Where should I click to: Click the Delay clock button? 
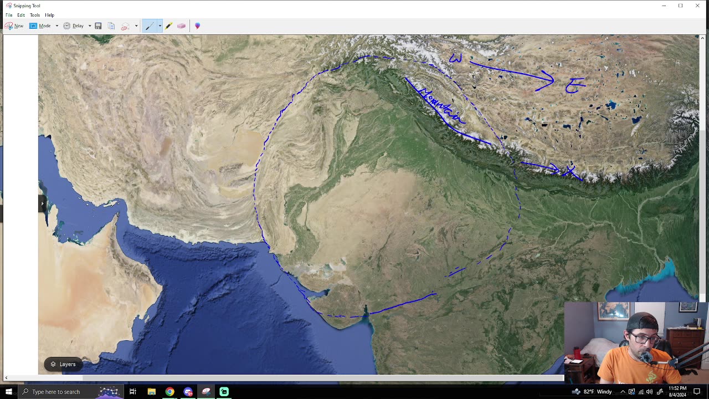pyautogui.click(x=74, y=26)
